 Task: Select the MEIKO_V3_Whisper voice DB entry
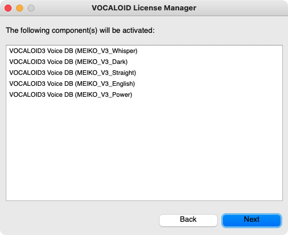[x=144, y=51]
